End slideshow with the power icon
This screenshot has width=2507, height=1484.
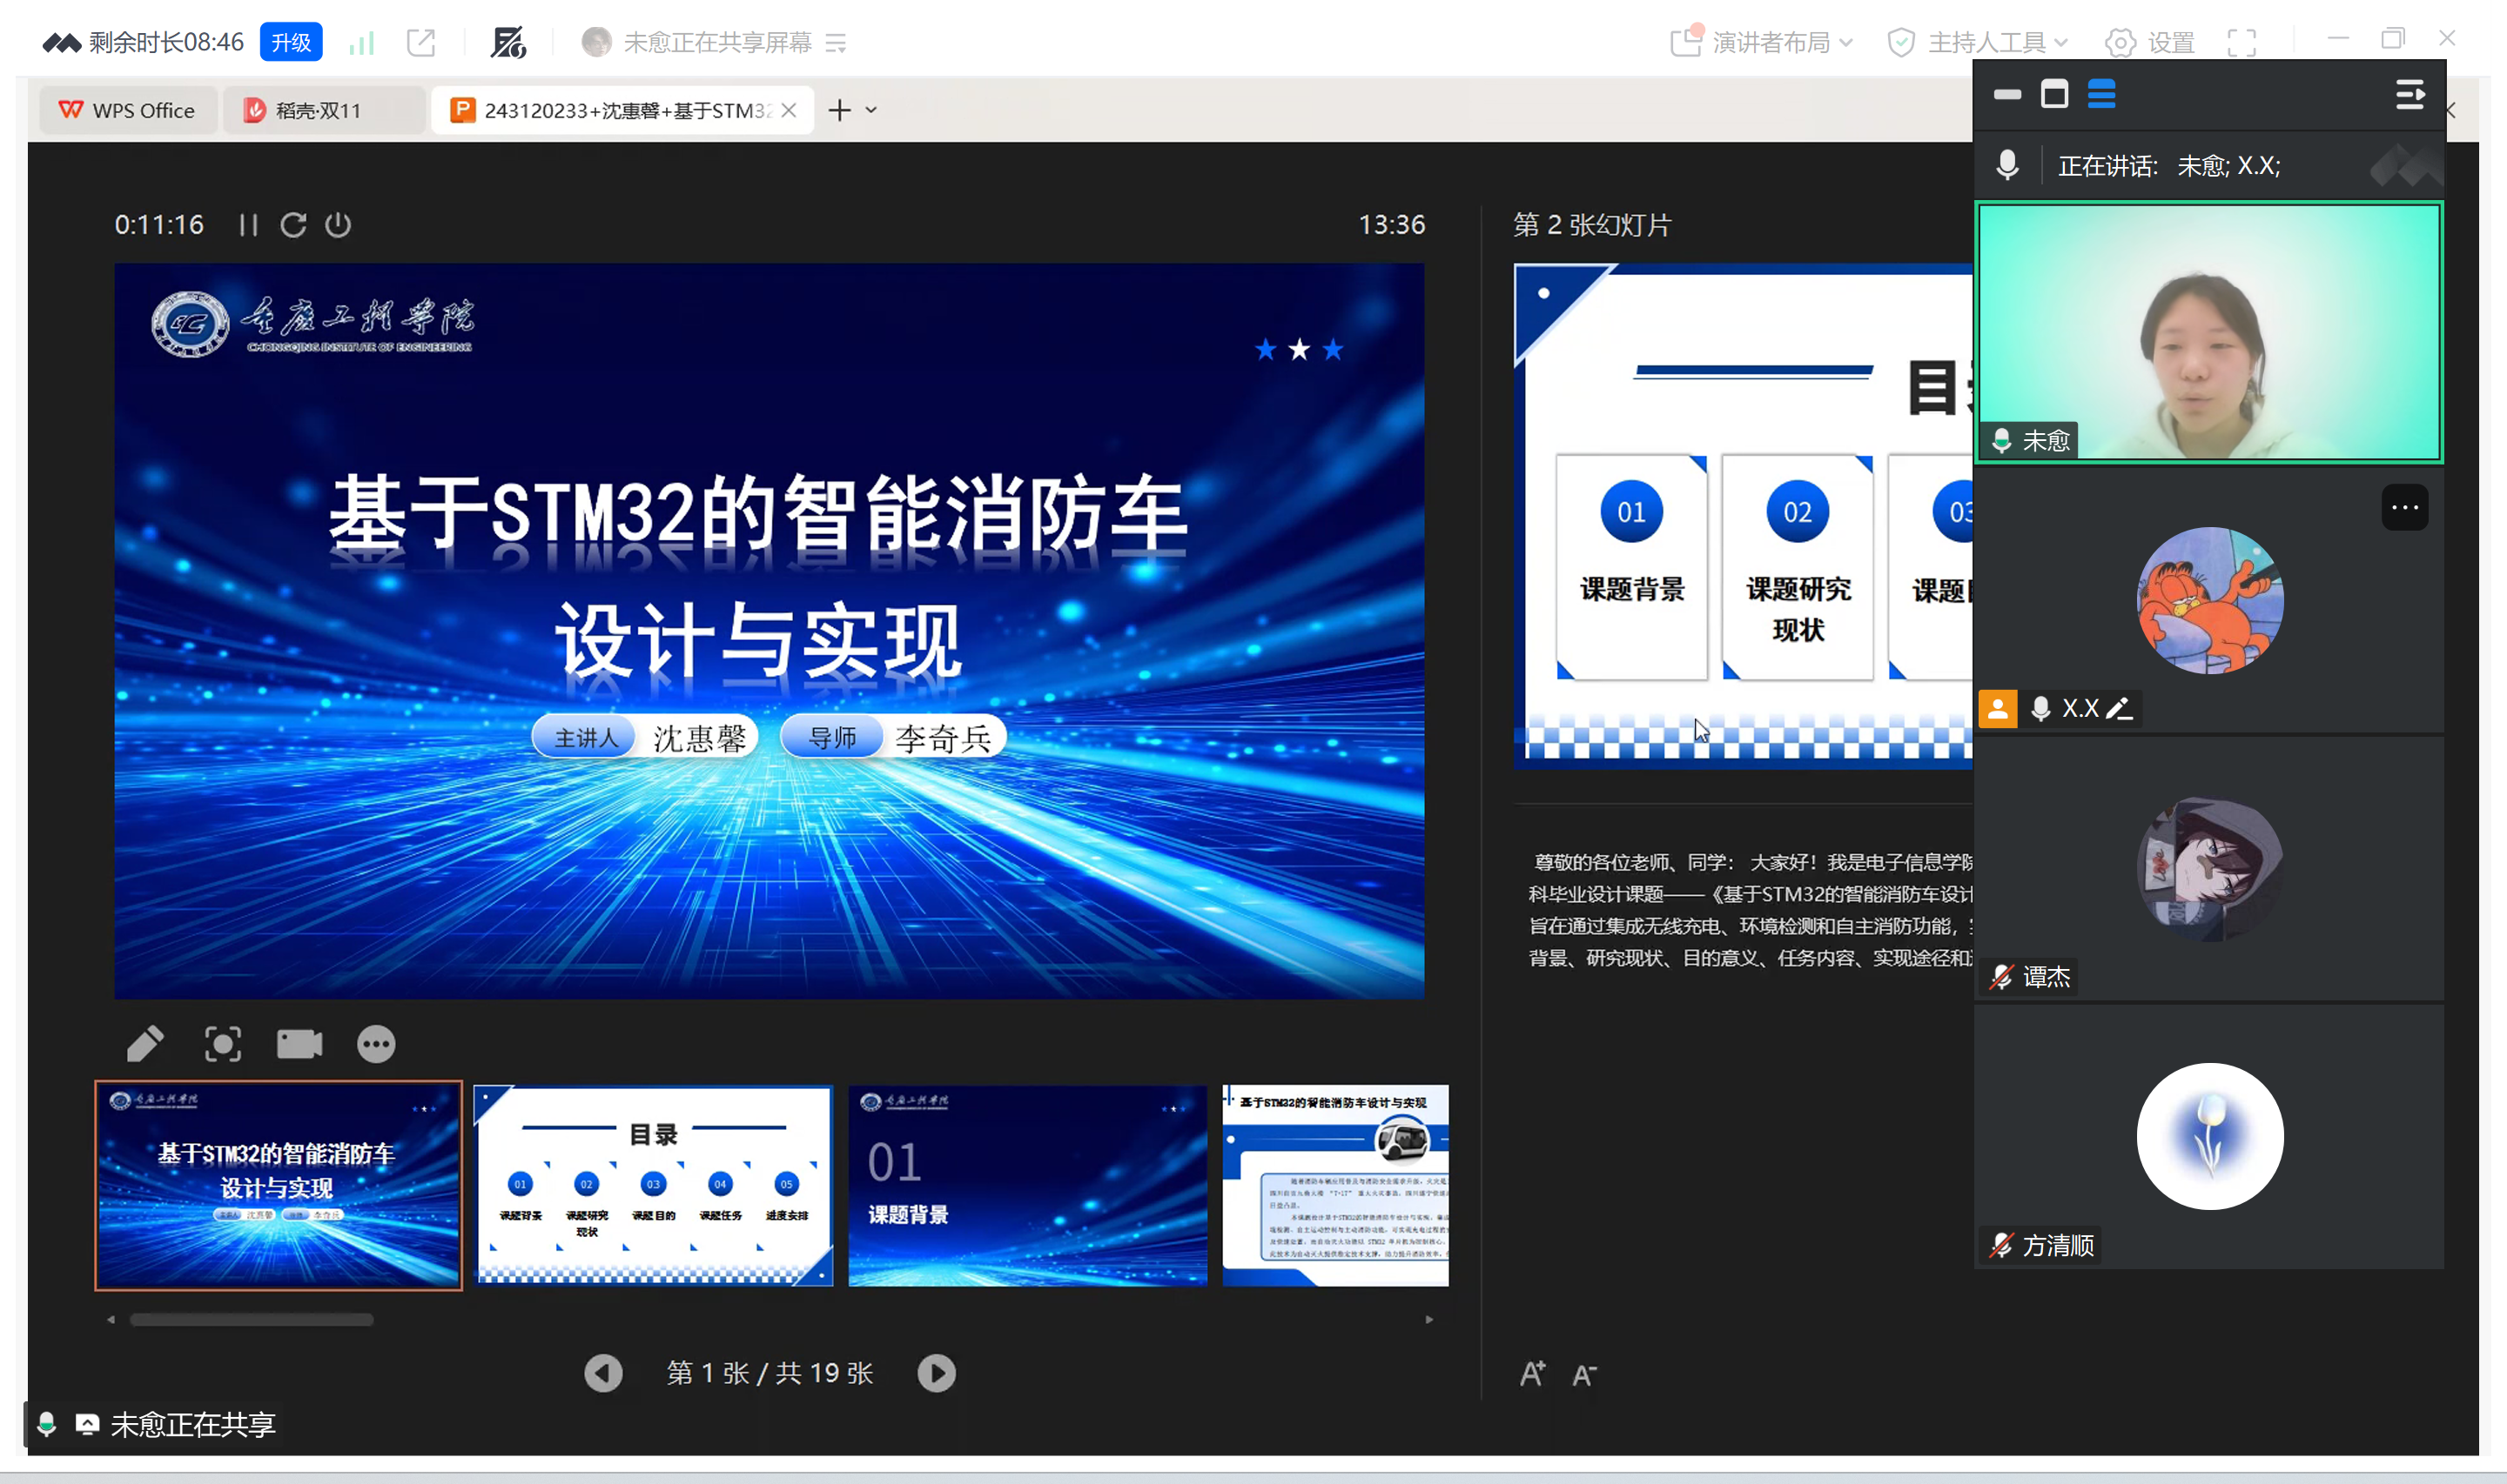[x=338, y=225]
